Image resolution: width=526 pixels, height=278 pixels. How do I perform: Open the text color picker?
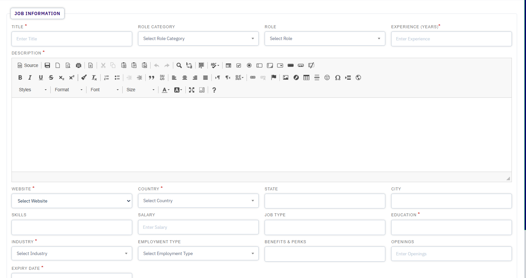[166, 90]
